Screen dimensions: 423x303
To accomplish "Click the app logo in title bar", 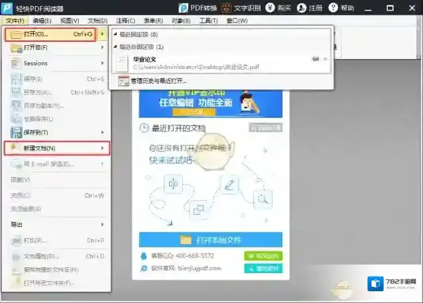I will coord(7,8).
